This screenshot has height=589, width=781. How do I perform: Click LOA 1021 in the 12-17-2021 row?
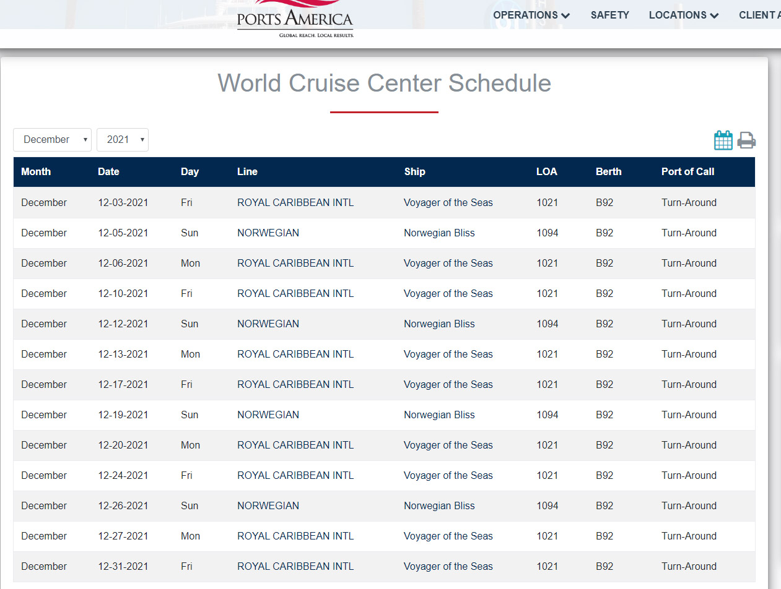[548, 384]
